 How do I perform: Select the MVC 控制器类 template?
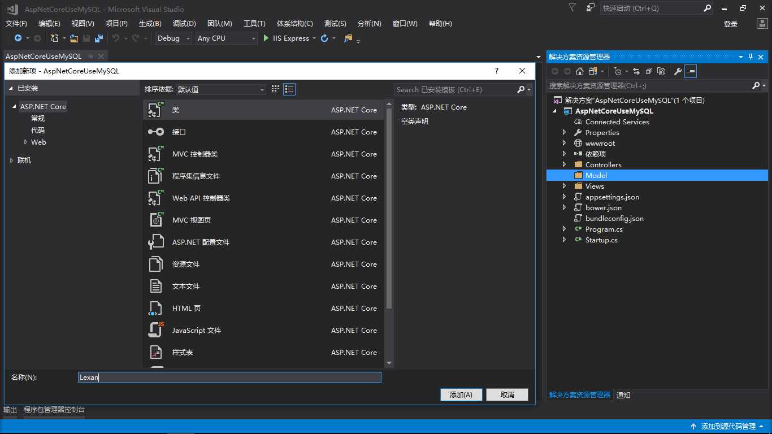[263, 154]
